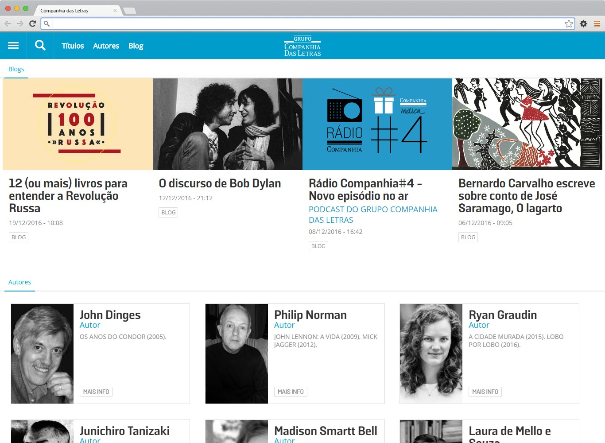
Task: Click the Grupo Companhia das Letras logo
Action: pos(302,46)
